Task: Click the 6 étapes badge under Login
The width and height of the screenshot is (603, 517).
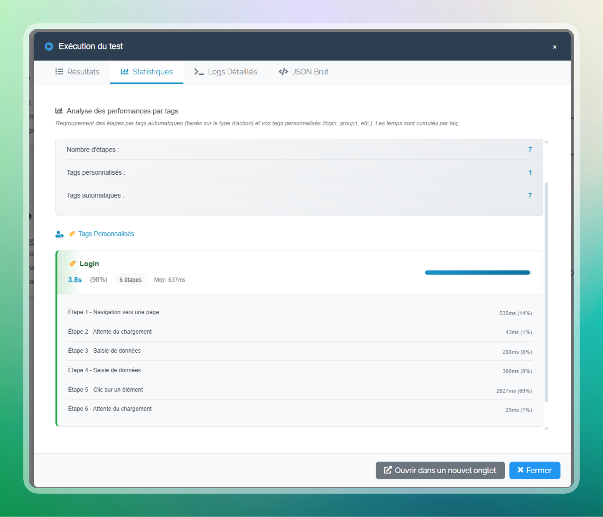Action: (131, 280)
